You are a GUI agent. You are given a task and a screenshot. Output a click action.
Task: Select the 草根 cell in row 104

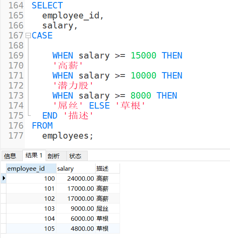(x=108, y=219)
